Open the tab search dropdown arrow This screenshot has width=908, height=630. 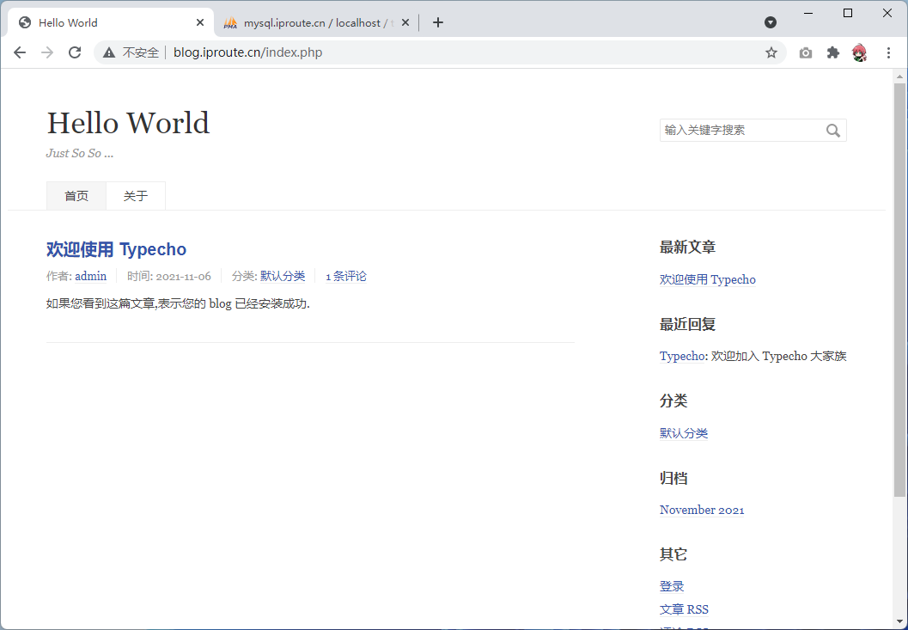click(x=771, y=22)
